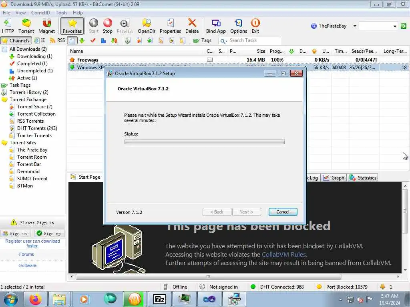Click the DHT Torrents lightning filter icon

[x=171, y=40]
